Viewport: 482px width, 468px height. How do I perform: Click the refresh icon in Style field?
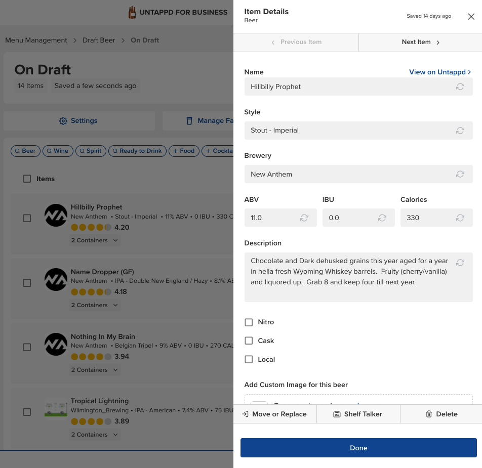(460, 131)
